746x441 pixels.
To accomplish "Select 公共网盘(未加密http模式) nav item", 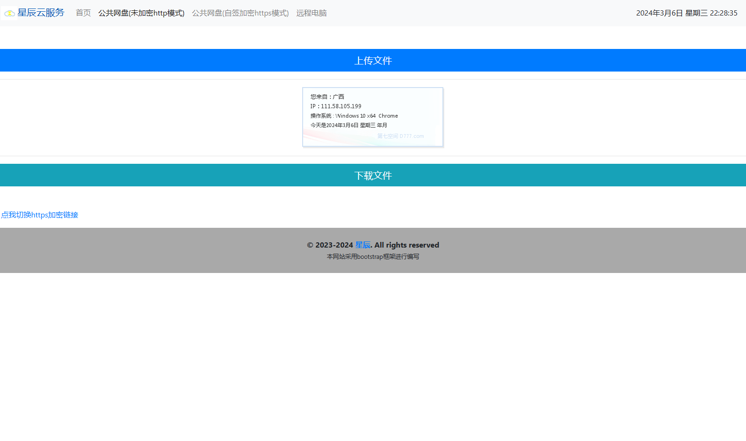I will click(141, 13).
